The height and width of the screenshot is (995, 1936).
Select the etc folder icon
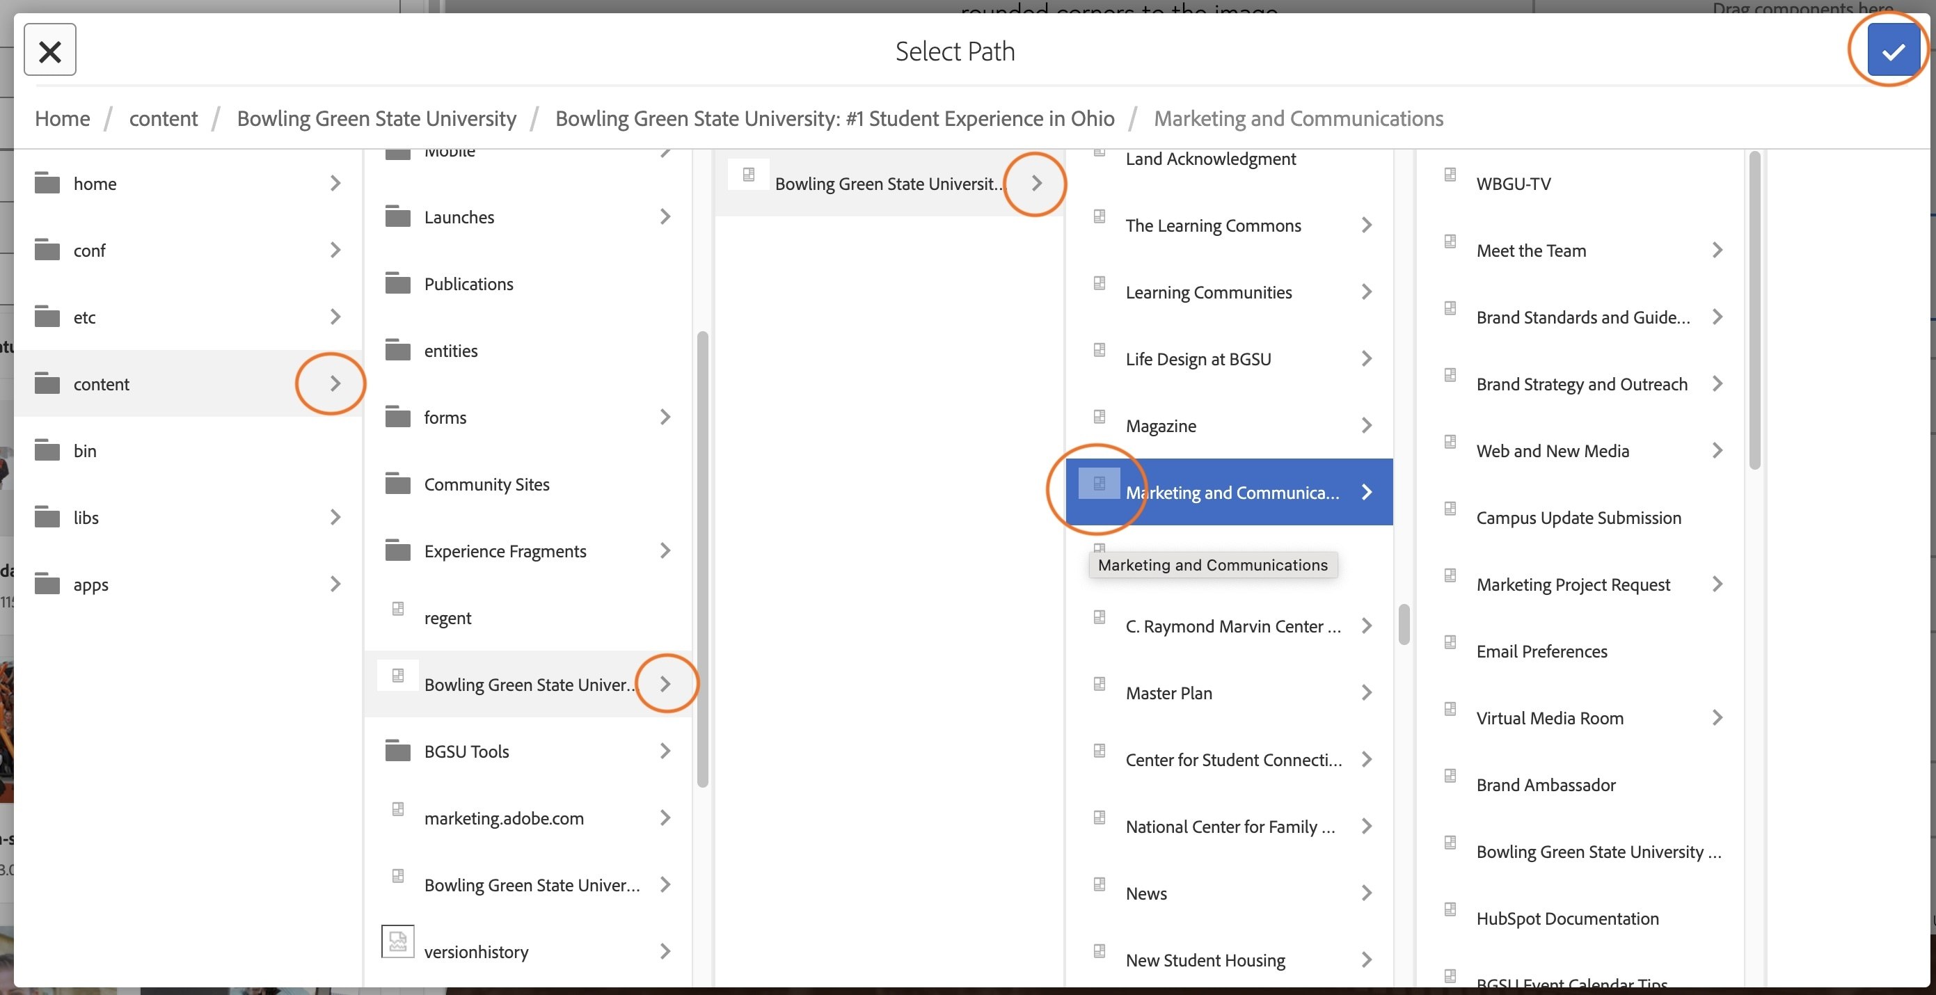point(47,317)
